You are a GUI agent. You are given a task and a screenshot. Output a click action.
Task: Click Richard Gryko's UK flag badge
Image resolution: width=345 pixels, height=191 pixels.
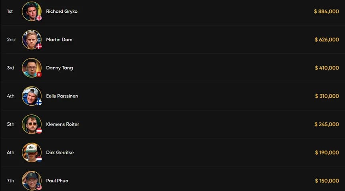coord(39,18)
